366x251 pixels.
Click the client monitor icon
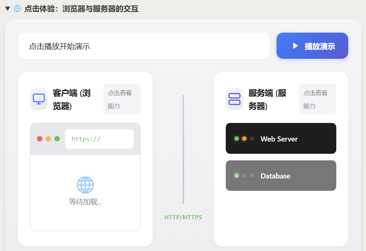39,99
